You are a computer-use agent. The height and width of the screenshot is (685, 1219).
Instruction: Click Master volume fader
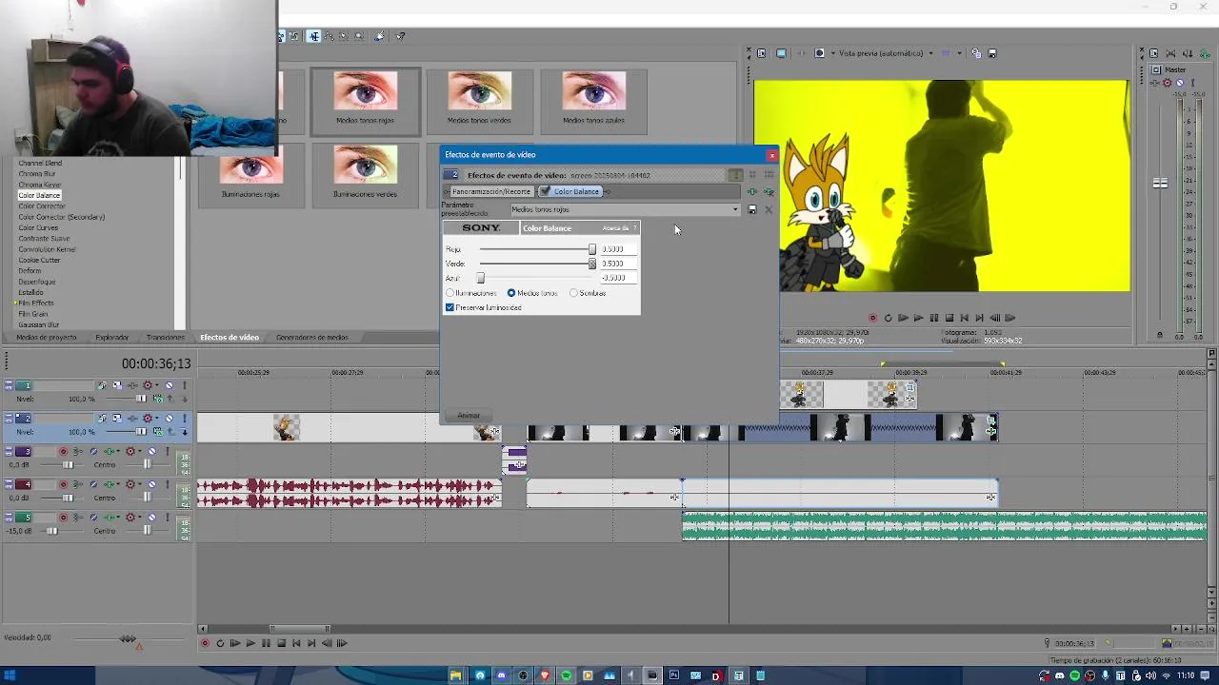pos(1160,183)
